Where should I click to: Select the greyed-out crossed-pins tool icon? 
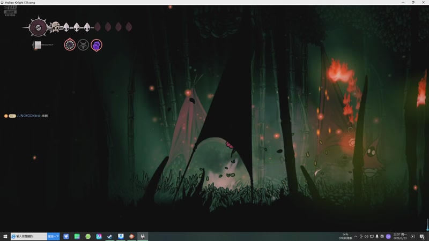coord(83,45)
